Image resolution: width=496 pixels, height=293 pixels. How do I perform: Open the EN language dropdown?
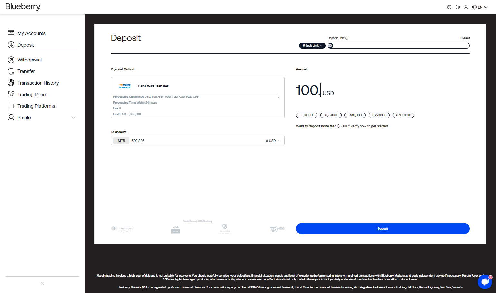(480, 7)
